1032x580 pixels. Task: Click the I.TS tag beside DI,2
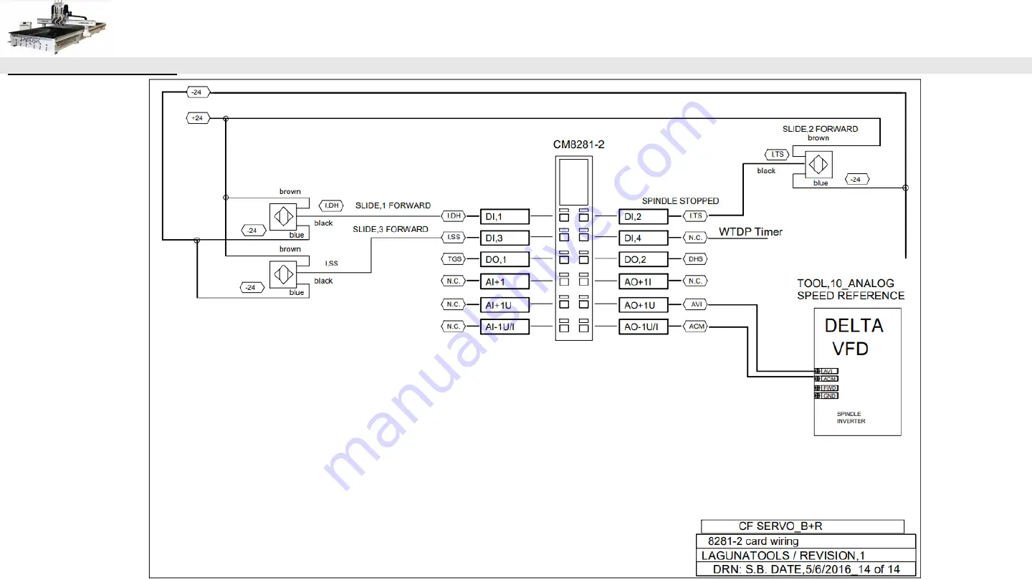pos(695,216)
